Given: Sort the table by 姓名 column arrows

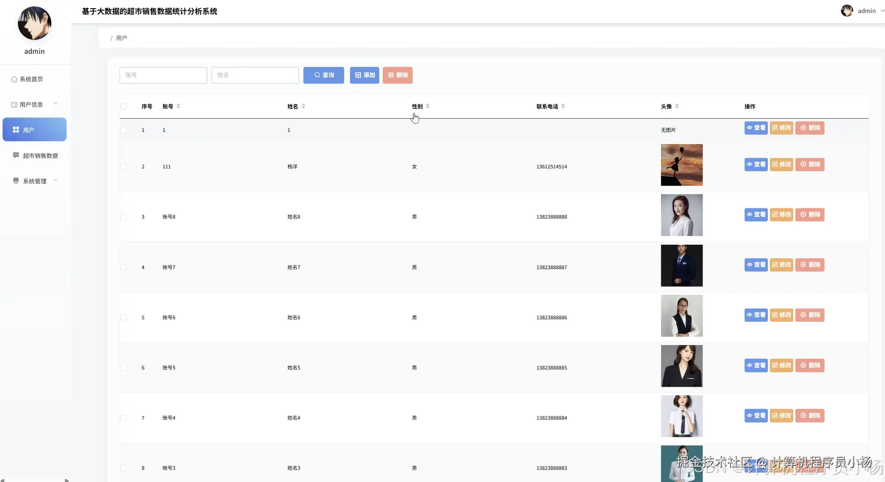Looking at the screenshot, I should coord(303,106).
